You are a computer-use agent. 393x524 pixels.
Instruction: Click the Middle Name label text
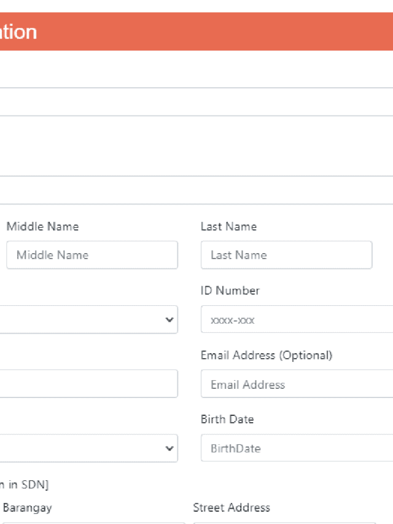pos(42,227)
